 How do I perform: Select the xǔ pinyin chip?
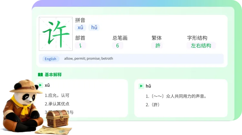(x=80, y=27)
